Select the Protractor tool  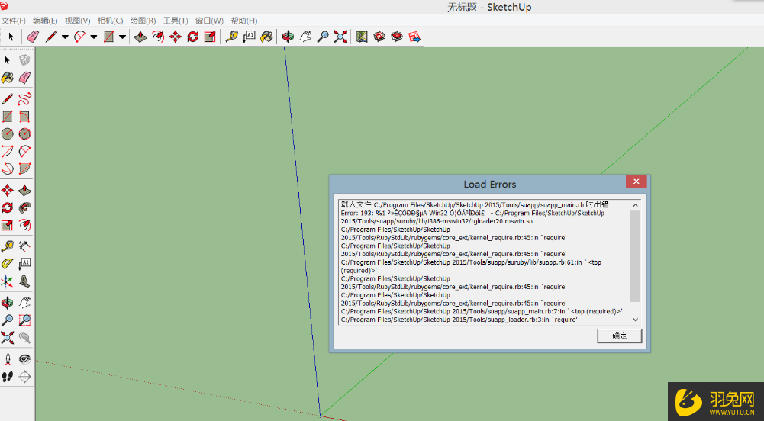tap(8, 263)
